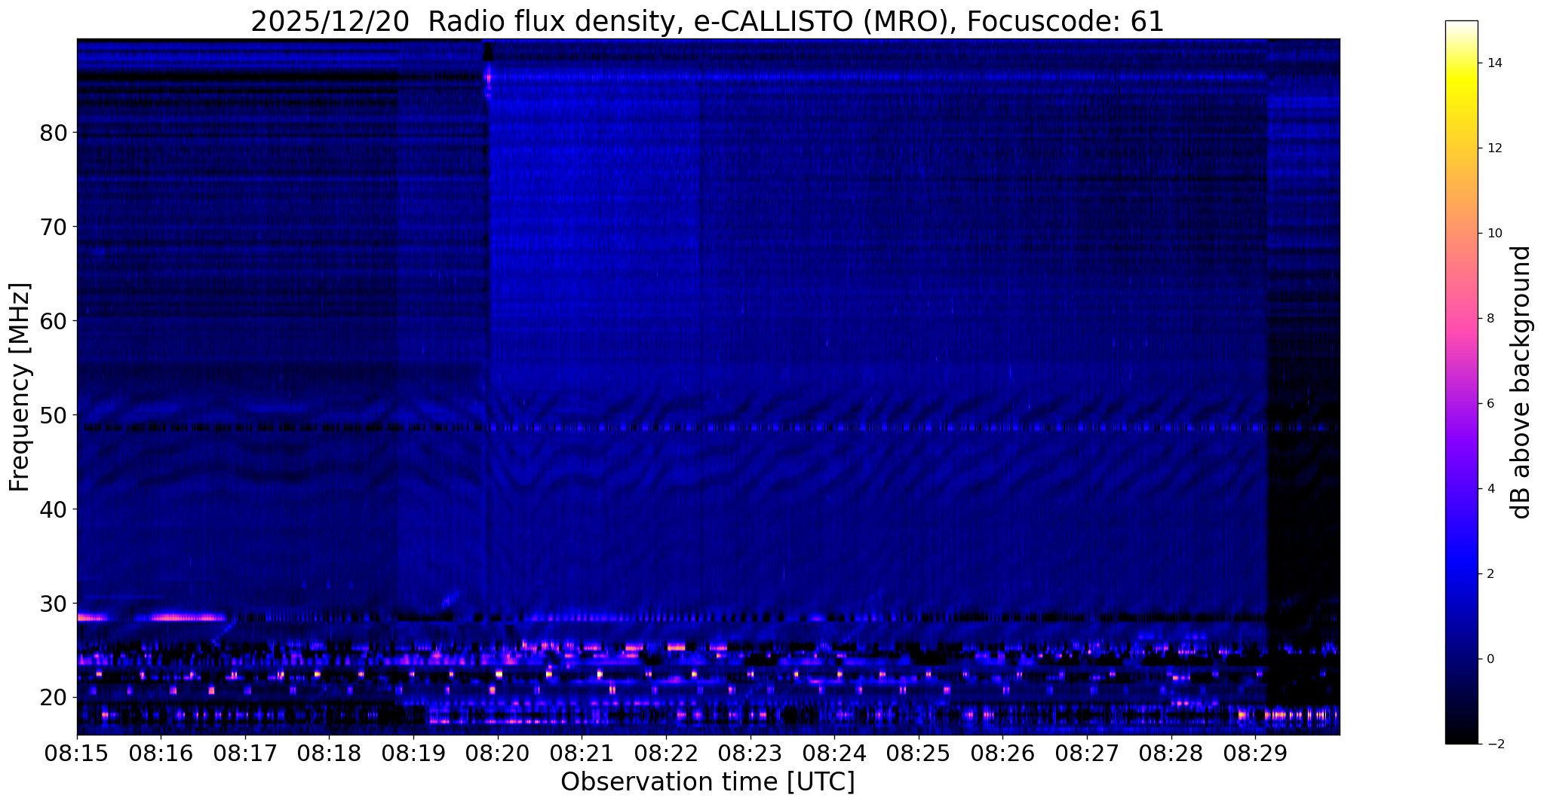Click the 60 MHz frequency tick label

52,321
